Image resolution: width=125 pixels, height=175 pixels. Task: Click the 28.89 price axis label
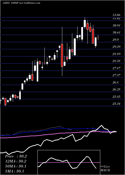click(x=116, y=54)
